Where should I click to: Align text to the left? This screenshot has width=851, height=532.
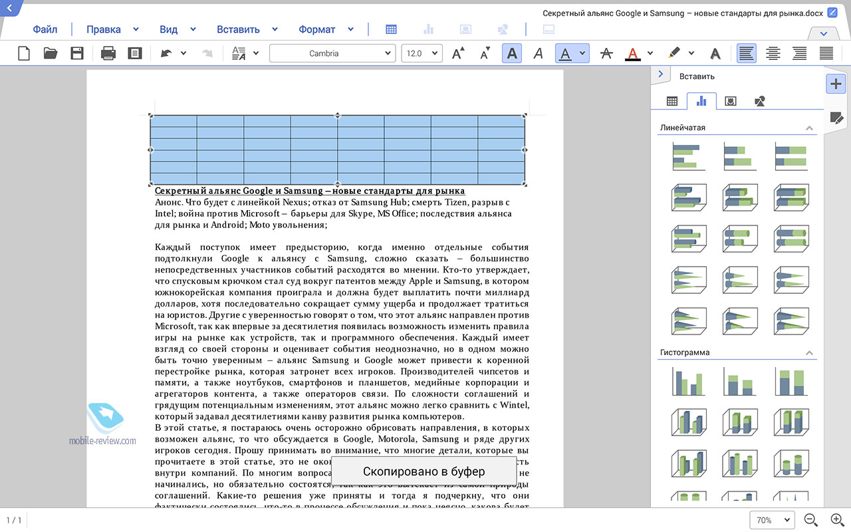tap(747, 53)
